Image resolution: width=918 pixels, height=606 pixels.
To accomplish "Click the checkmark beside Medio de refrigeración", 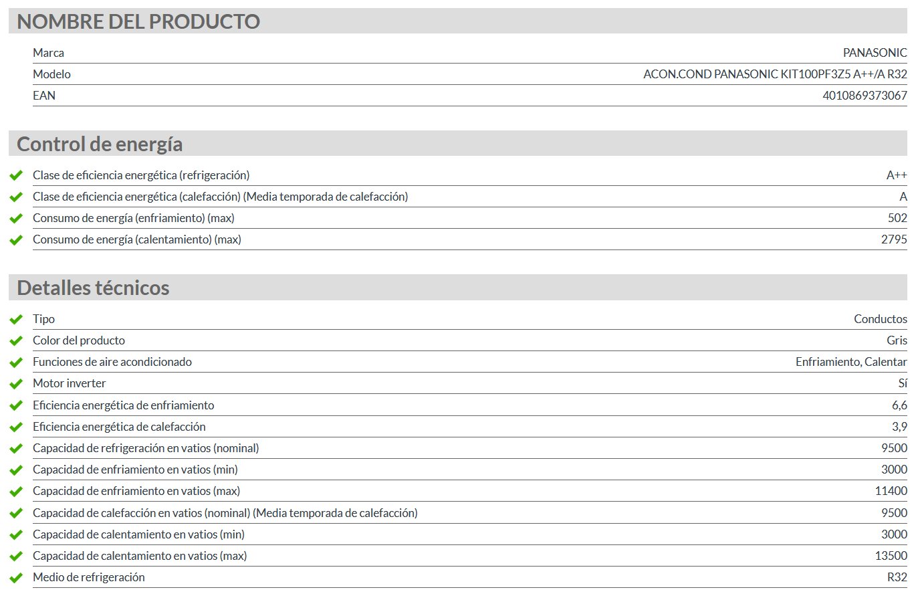I will (16, 578).
